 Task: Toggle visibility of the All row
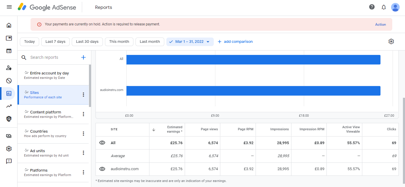coord(102,143)
